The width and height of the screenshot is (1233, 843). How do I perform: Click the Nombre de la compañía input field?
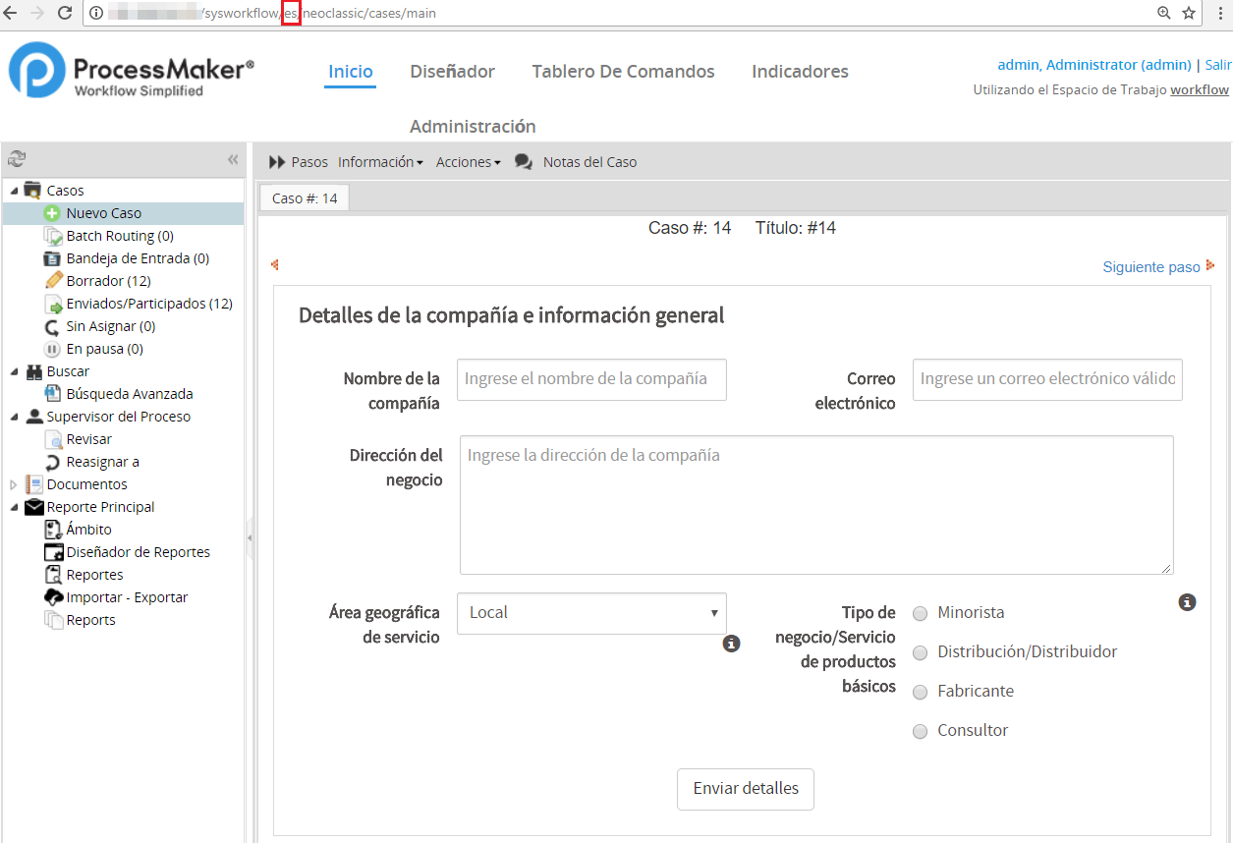pyautogui.click(x=591, y=379)
